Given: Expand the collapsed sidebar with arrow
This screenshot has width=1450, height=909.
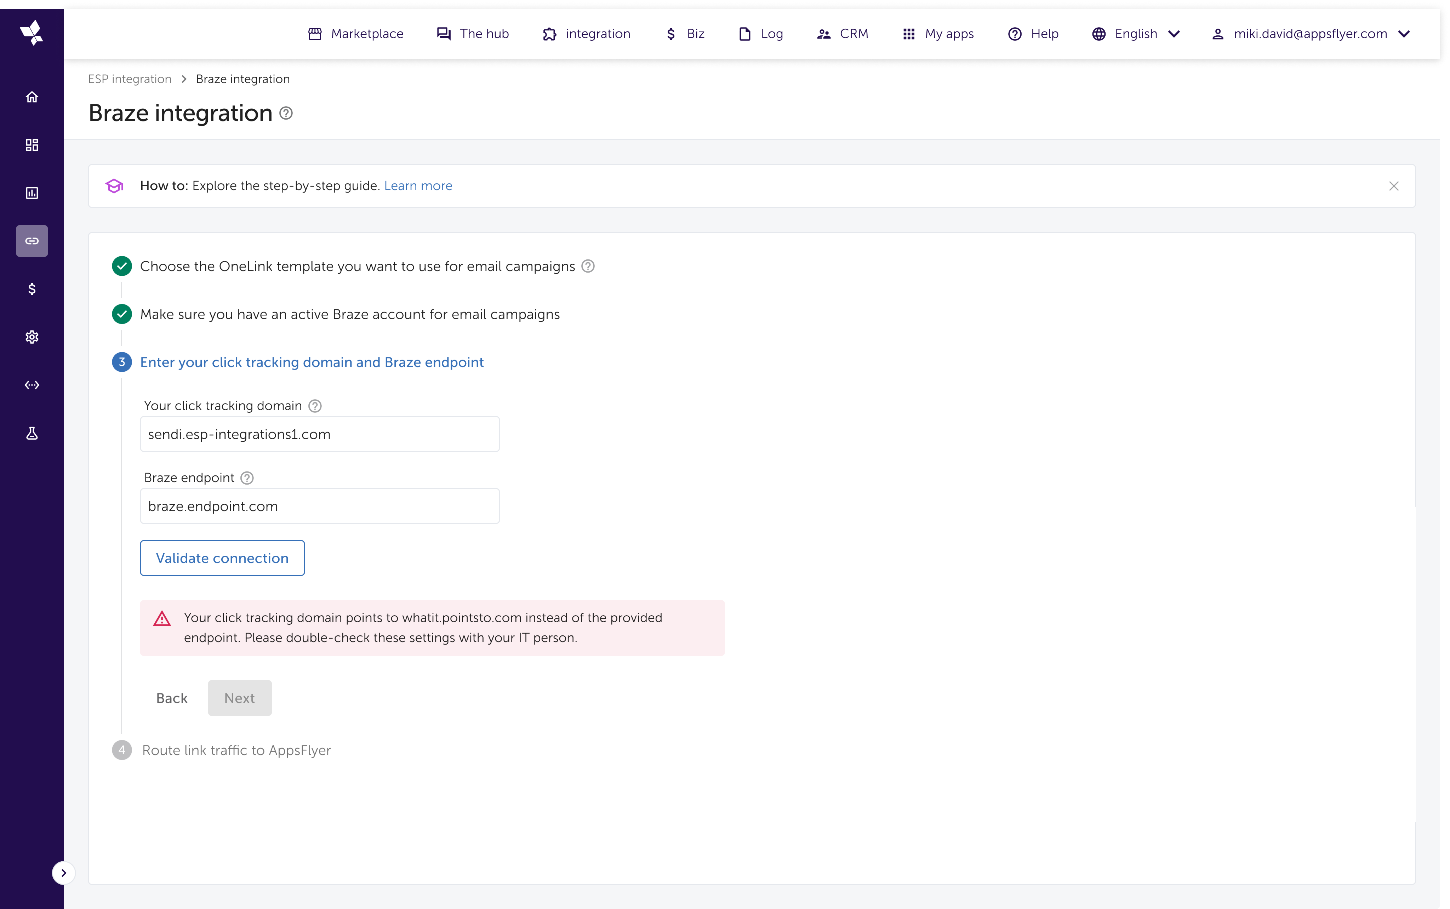Looking at the screenshot, I should point(64,873).
